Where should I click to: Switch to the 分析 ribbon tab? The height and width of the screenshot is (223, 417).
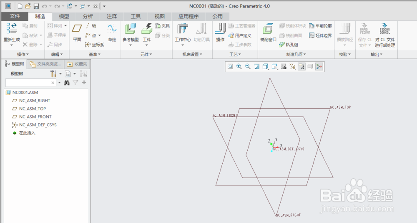coord(88,17)
